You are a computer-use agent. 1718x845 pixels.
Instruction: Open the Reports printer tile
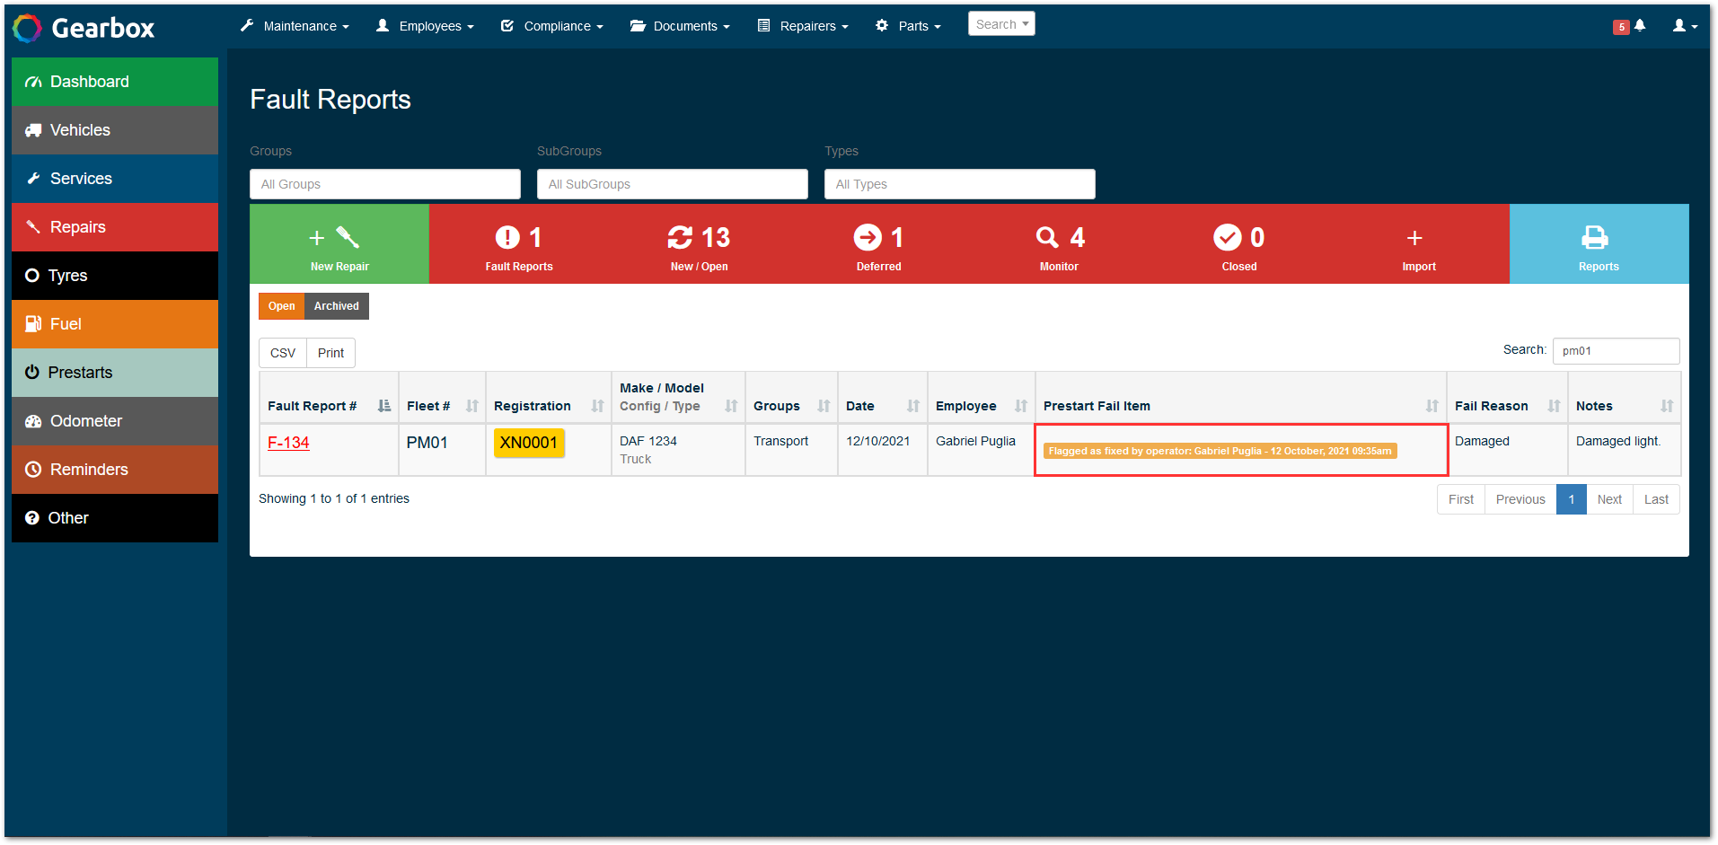(1599, 244)
